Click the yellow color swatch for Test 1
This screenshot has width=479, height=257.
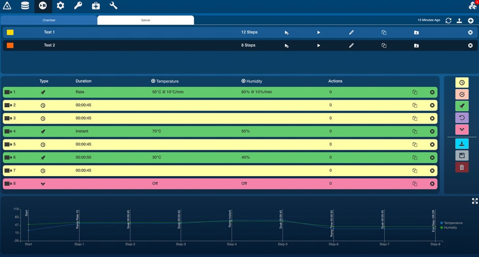(10, 32)
